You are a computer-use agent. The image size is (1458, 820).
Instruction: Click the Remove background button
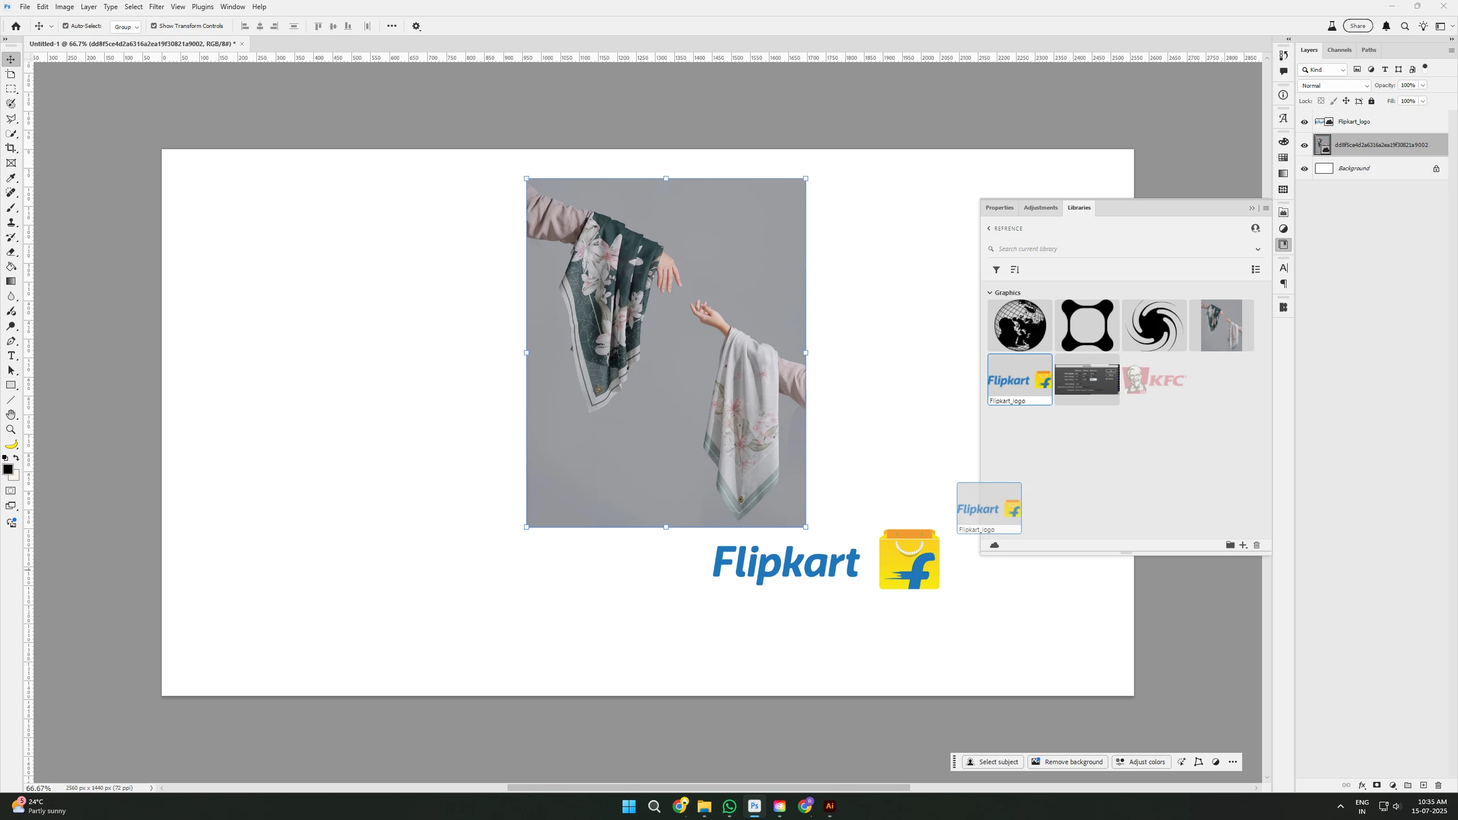tap(1067, 762)
